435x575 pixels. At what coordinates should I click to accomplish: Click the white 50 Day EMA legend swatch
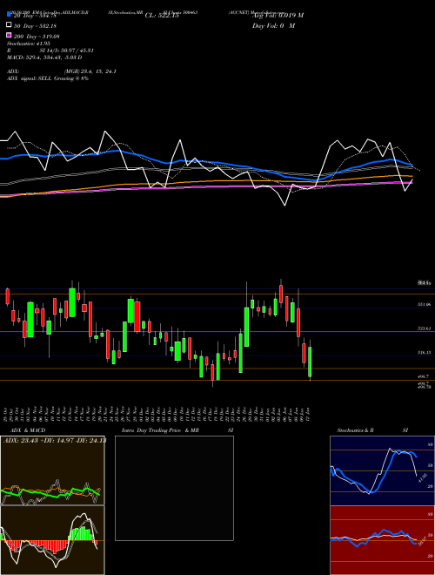(10, 25)
